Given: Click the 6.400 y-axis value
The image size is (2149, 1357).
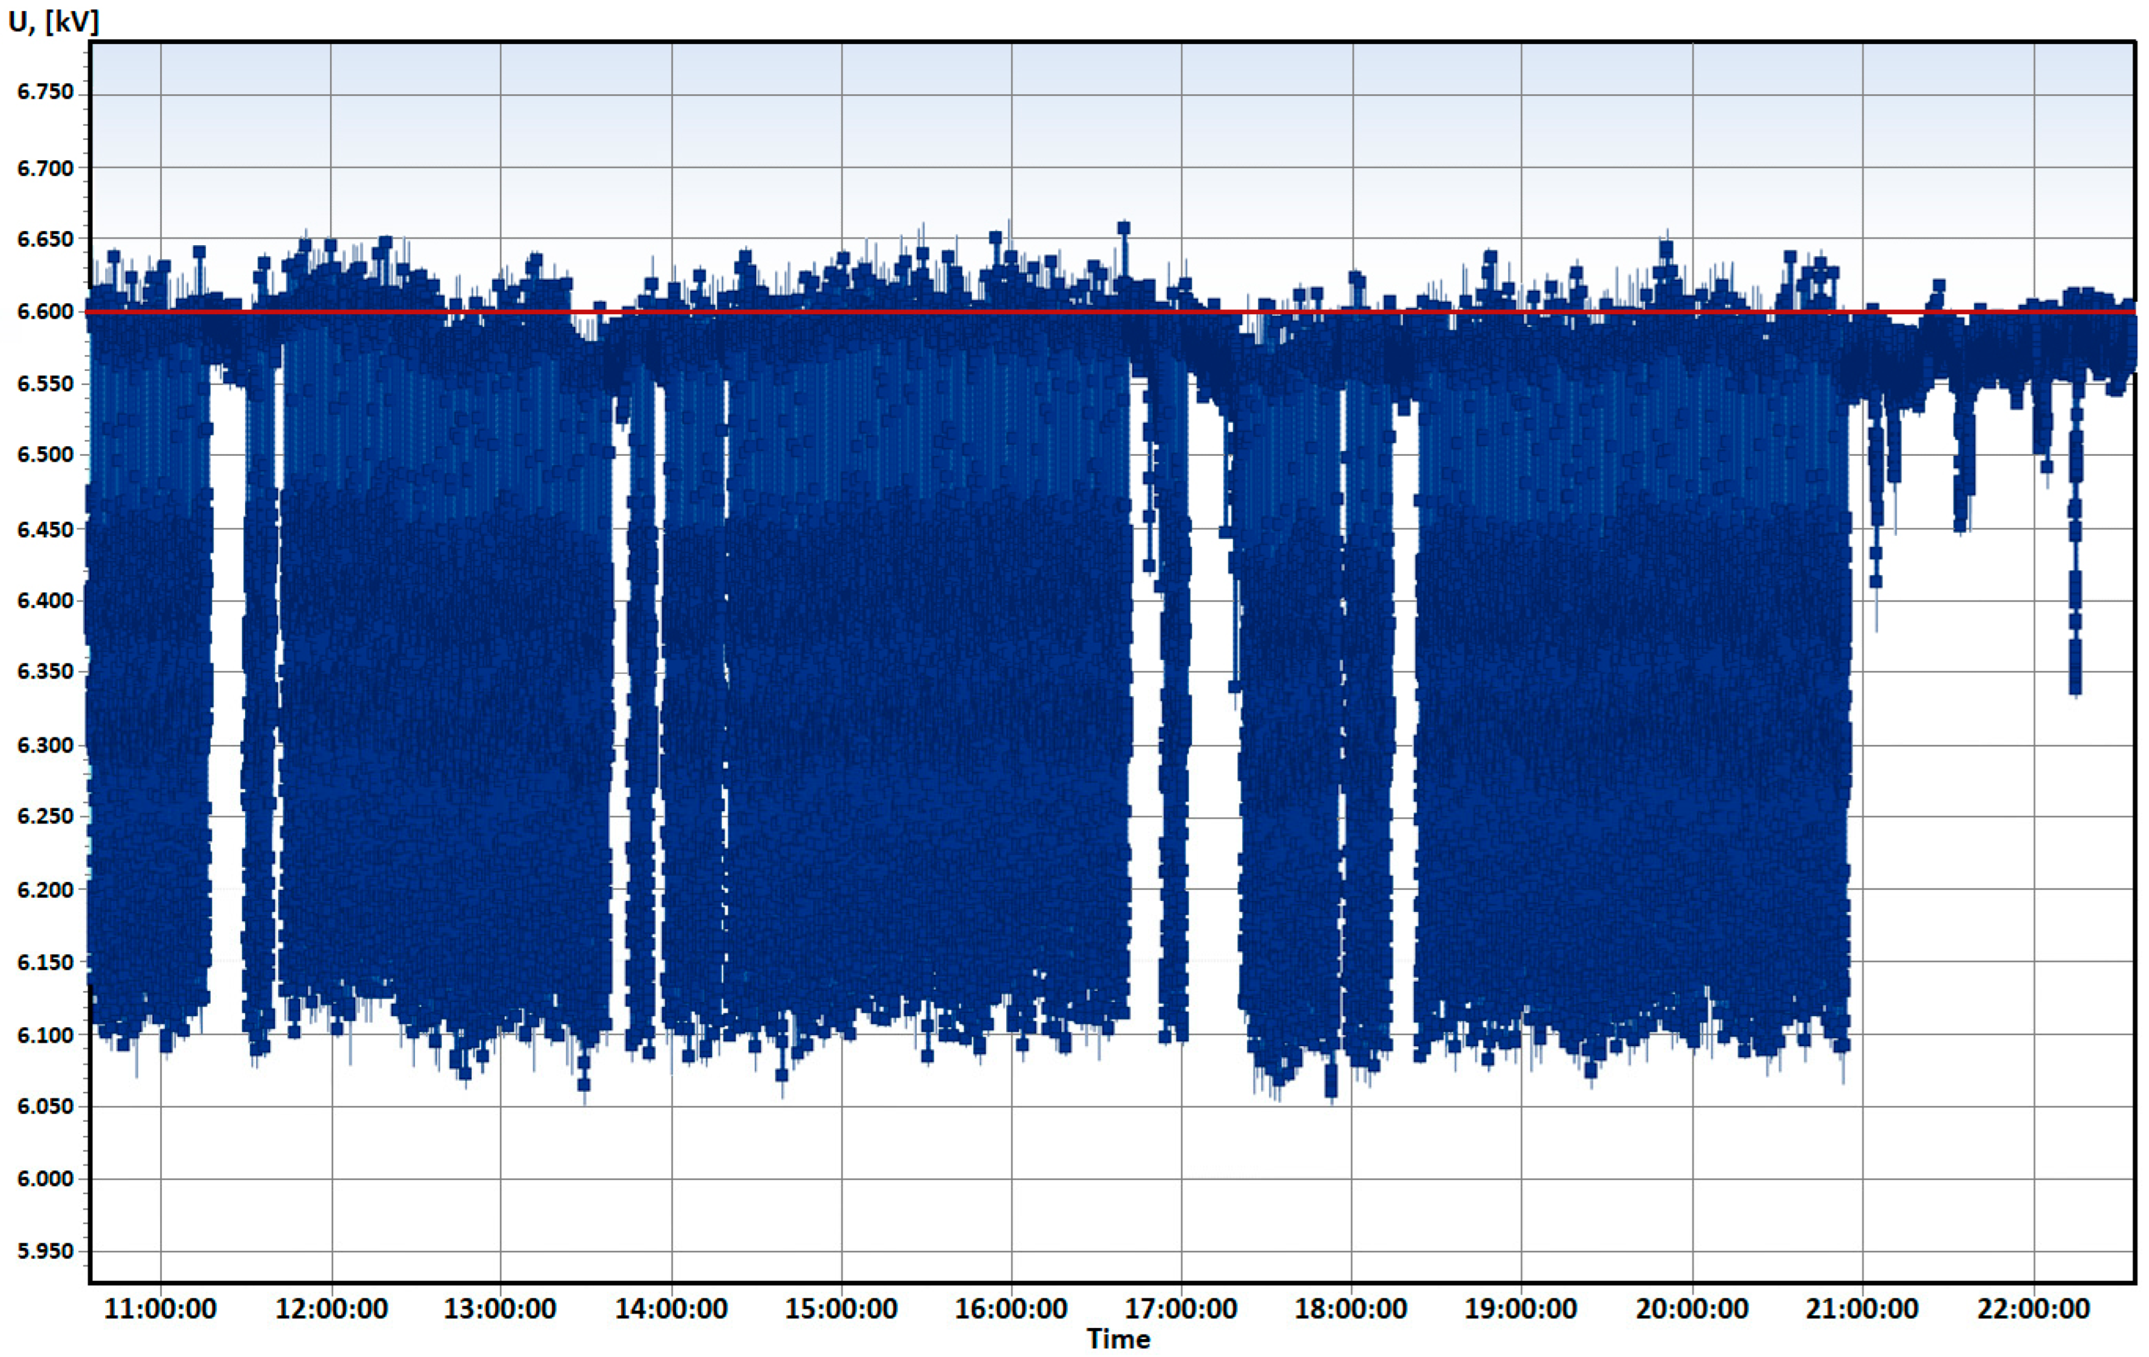Looking at the screenshot, I should pos(46,600).
